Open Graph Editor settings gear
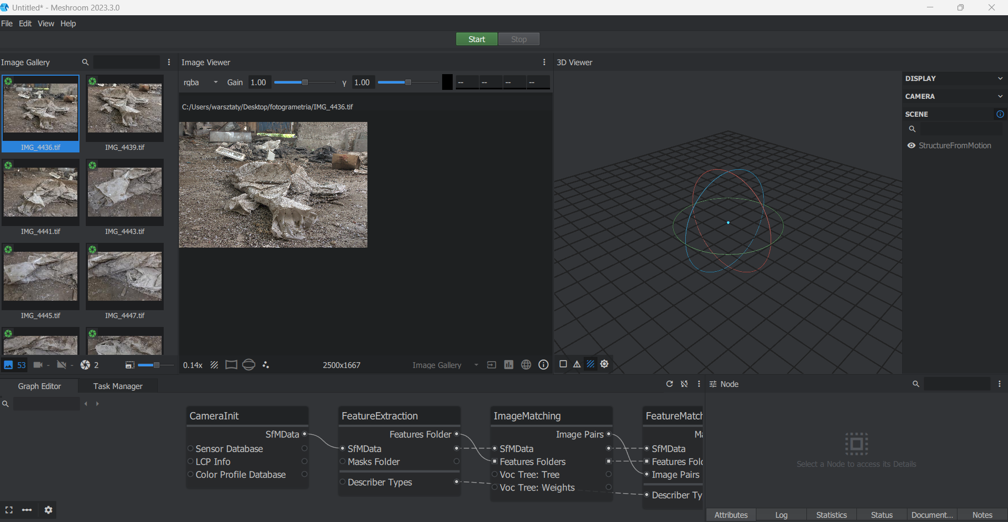 point(48,510)
